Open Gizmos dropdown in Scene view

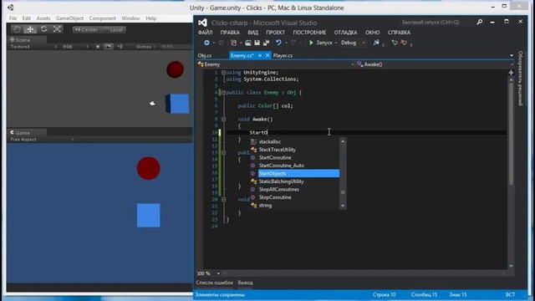pos(145,47)
